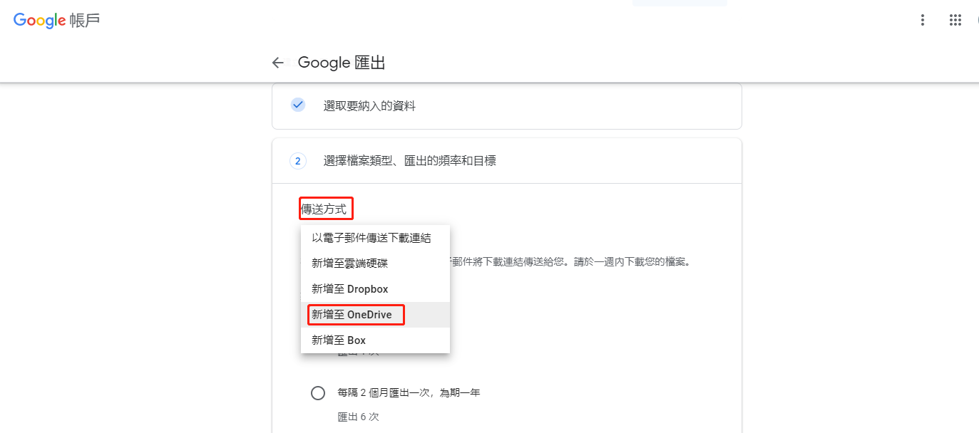
Task: Pick 新增至 Dropbox from the list
Action: pyautogui.click(x=349, y=289)
